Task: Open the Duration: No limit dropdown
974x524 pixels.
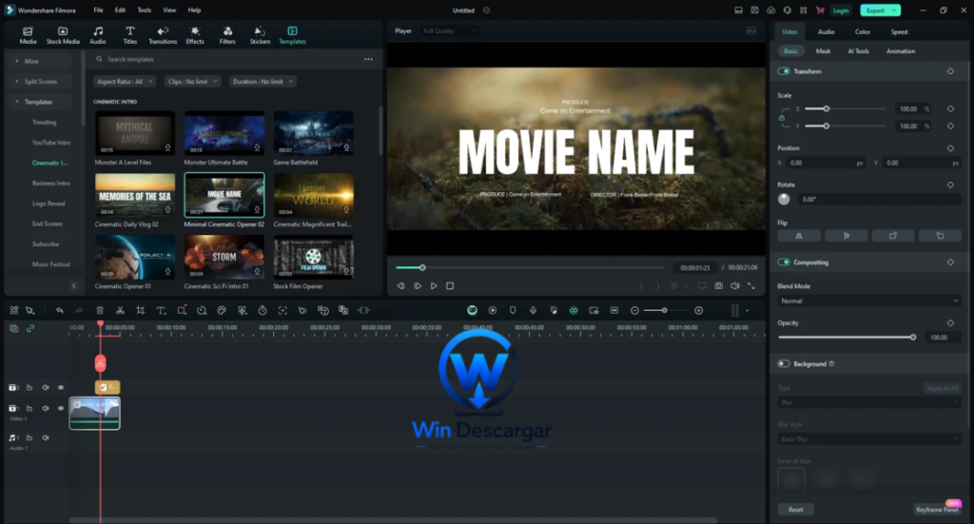Action: pos(263,82)
